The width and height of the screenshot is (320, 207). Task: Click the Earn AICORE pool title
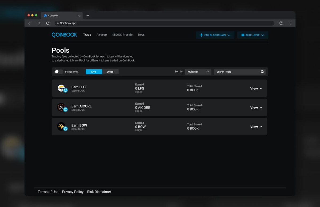81,106
